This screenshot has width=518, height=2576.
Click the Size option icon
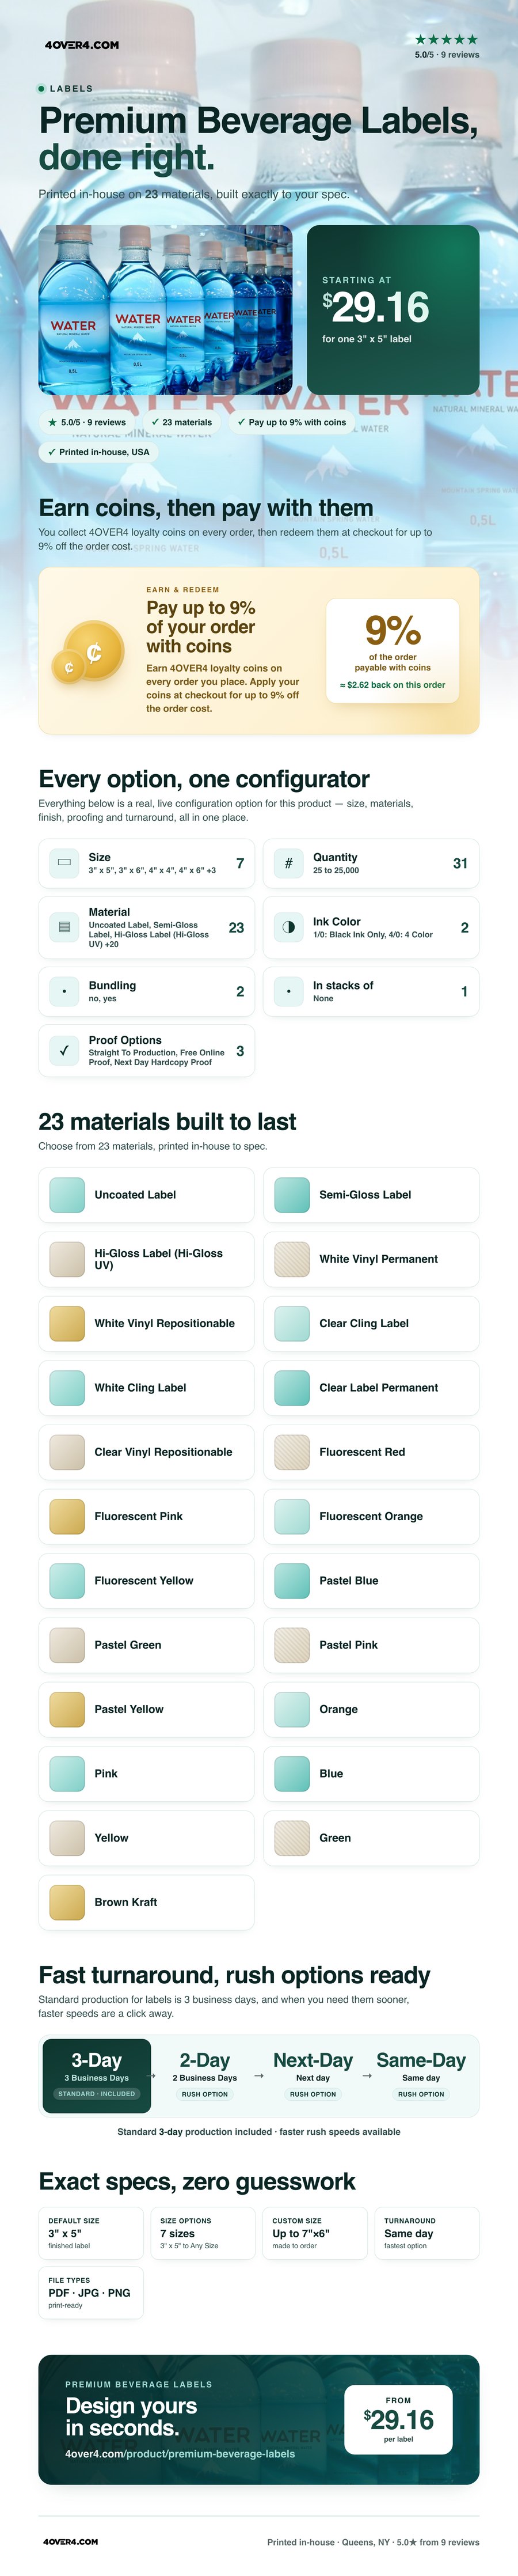pos(64,863)
